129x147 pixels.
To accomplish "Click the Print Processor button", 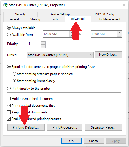I will click(65, 127).
